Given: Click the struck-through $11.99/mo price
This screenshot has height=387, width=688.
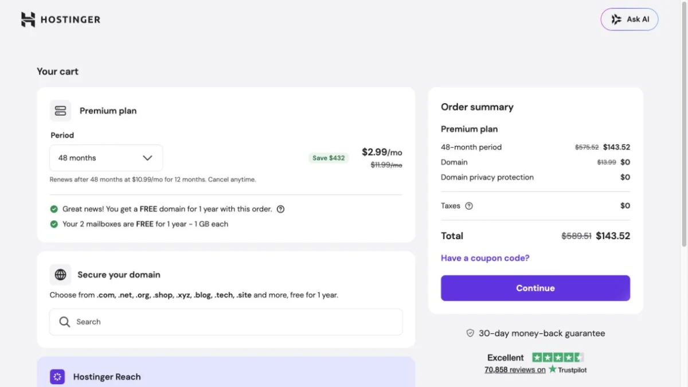Looking at the screenshot, I should click(386, 165).
